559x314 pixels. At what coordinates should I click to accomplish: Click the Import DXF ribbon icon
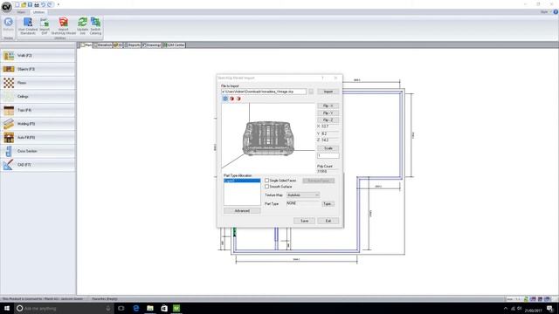(x=45, y=26)
